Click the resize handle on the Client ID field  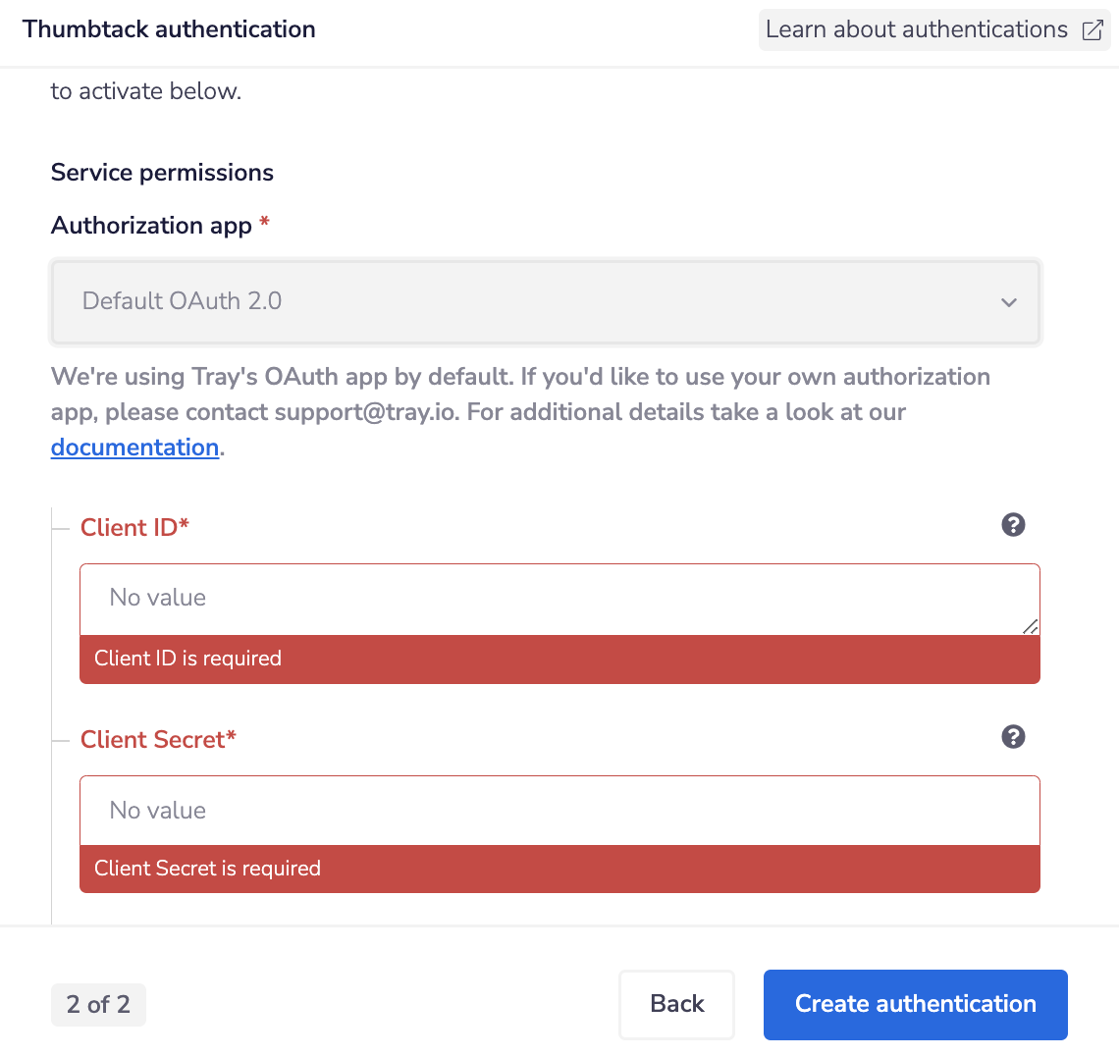coord(1030,625)
